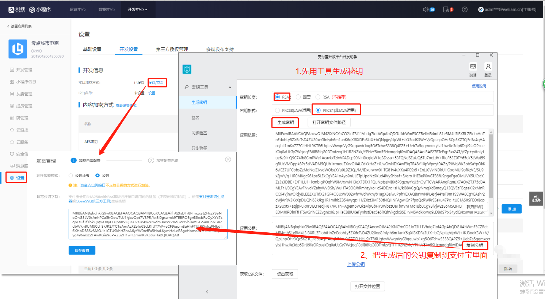545x299 pixels.
Task: Select RSA (不推荐) radio button
Action: tap(318, 97)
